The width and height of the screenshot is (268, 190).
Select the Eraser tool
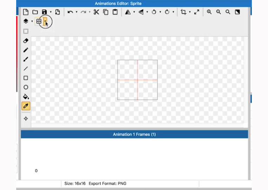tap(26, 41)
